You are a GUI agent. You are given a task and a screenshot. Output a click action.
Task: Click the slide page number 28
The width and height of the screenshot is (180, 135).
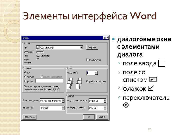[x=149, y=129]
